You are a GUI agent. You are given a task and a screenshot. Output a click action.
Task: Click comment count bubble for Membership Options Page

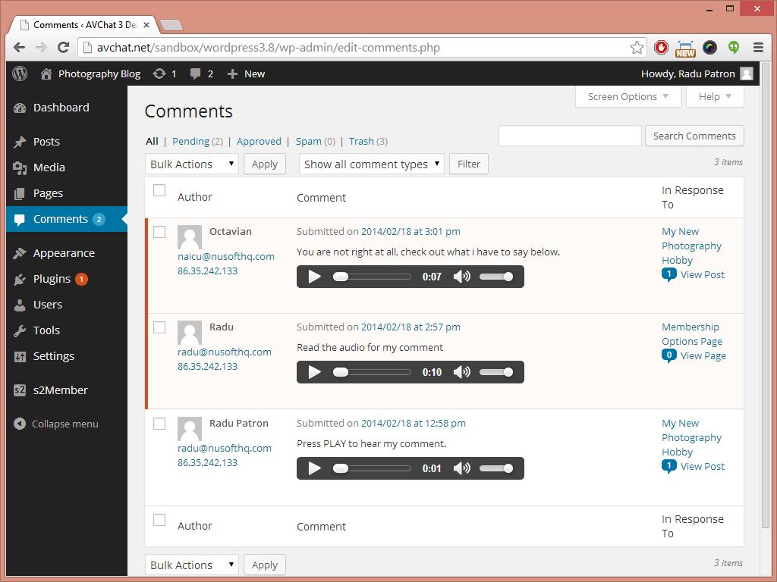tap(669, 355)
